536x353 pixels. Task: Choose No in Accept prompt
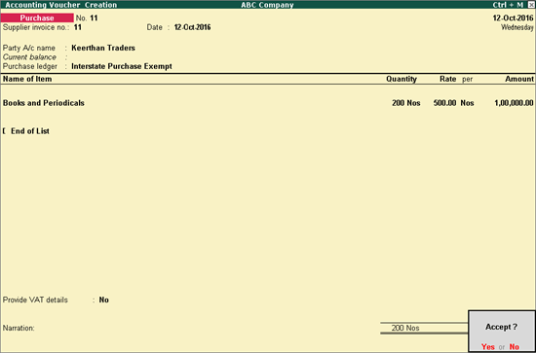pos(515,347)
